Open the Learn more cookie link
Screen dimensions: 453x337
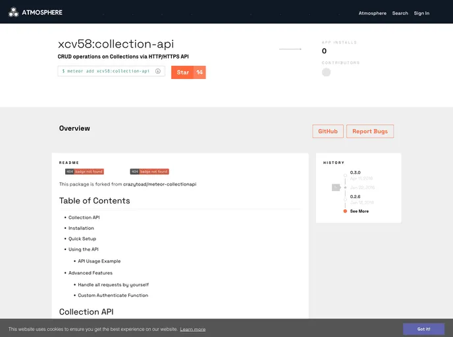[x=193, y=329]
